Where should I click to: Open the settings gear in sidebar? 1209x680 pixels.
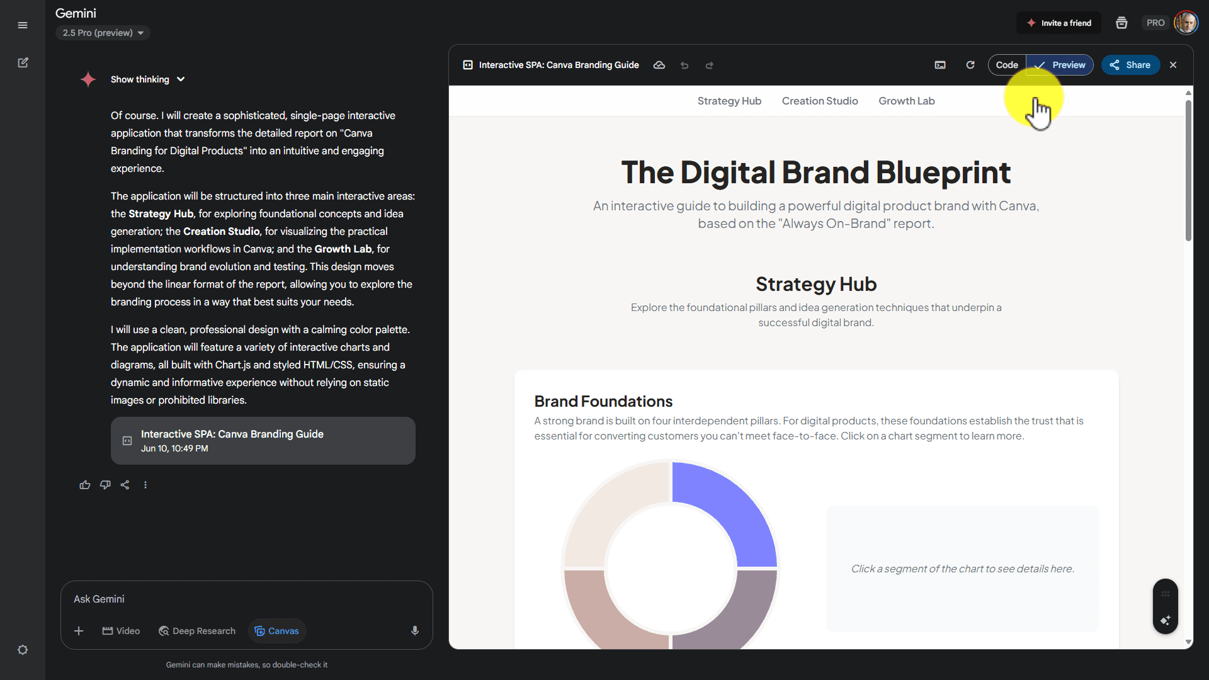pos(23,650)
